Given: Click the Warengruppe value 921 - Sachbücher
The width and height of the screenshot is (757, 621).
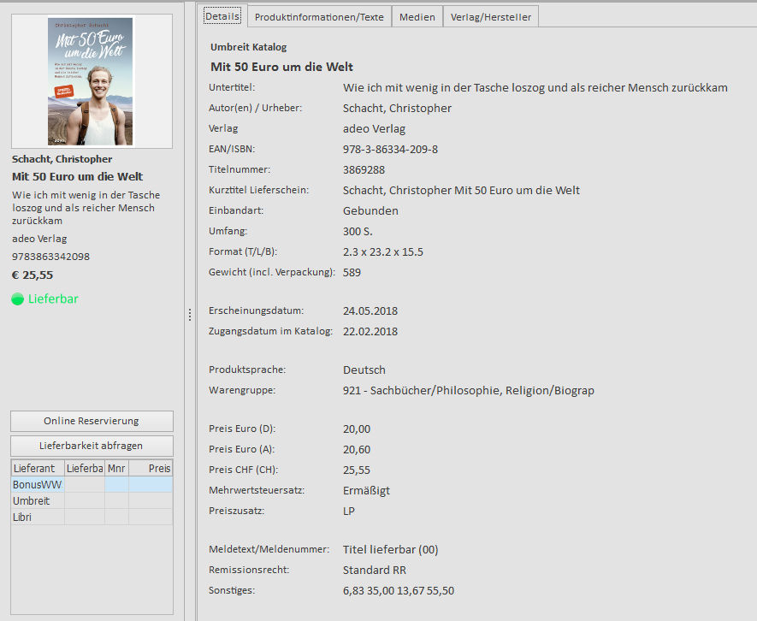Looking at the screenshot, I should click(468, 391).
